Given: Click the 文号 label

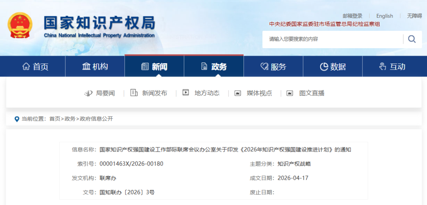Looking at the screenshot, I should pyautogui.click(x=90, y=192).
